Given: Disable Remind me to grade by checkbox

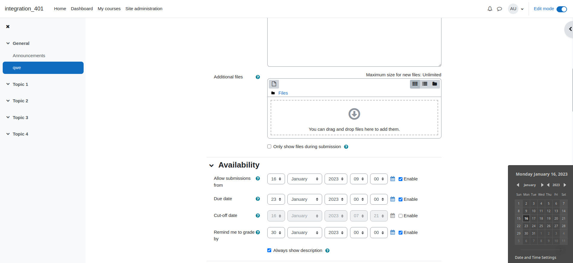Looking at the screenshot, I should (x=400, y=232).
